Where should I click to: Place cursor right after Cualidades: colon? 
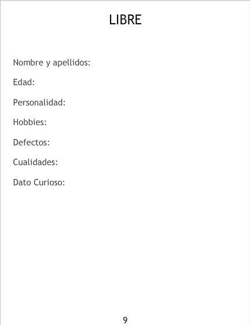tap(58, 162)
